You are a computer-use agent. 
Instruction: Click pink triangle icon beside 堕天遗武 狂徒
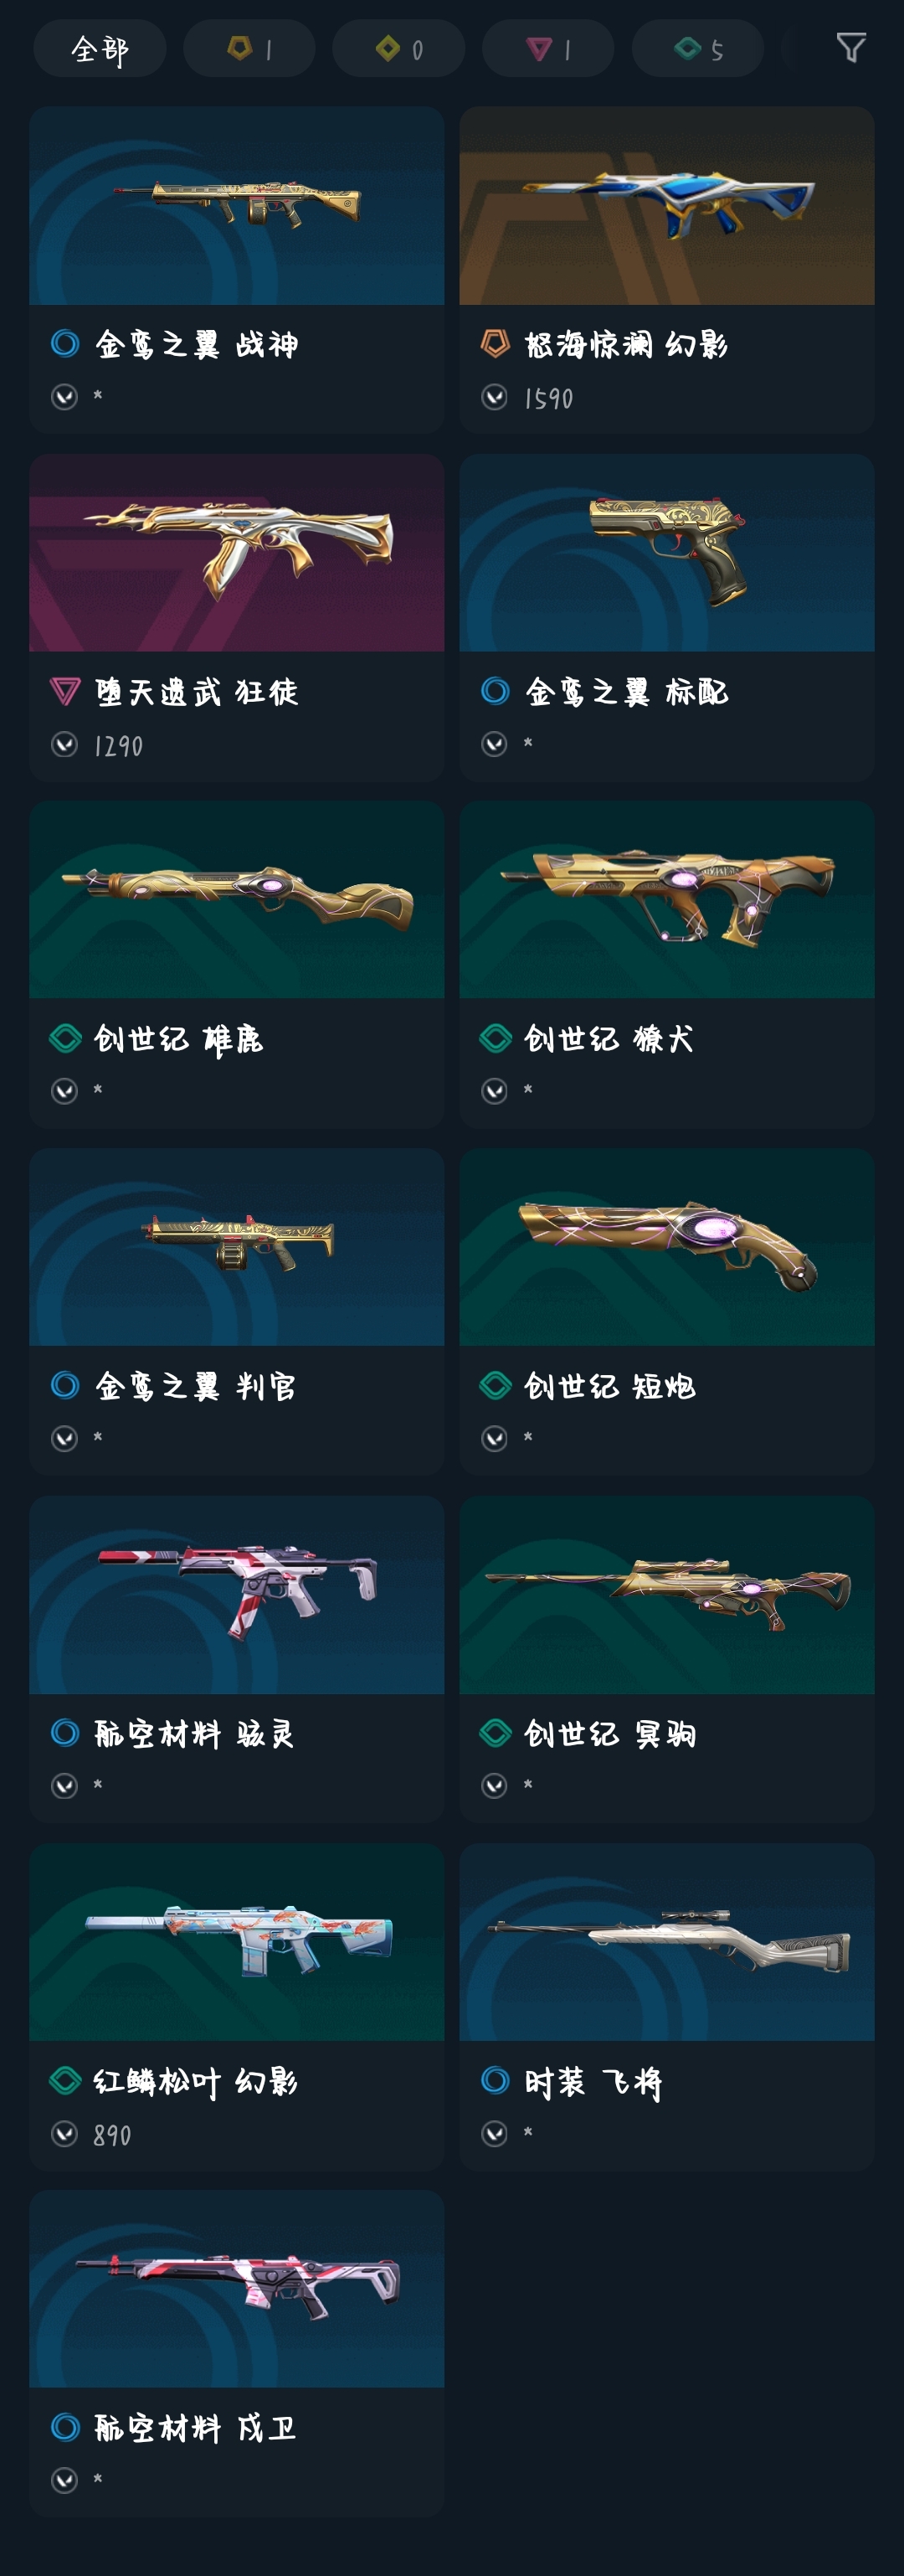(x=65, y=691)
